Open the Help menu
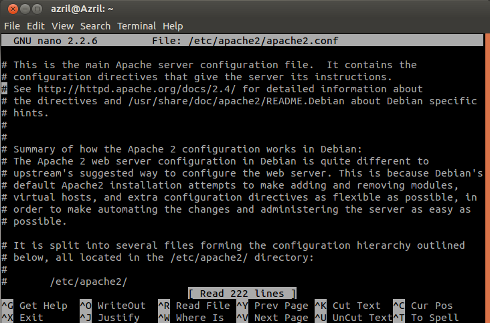 coord(173,26)
